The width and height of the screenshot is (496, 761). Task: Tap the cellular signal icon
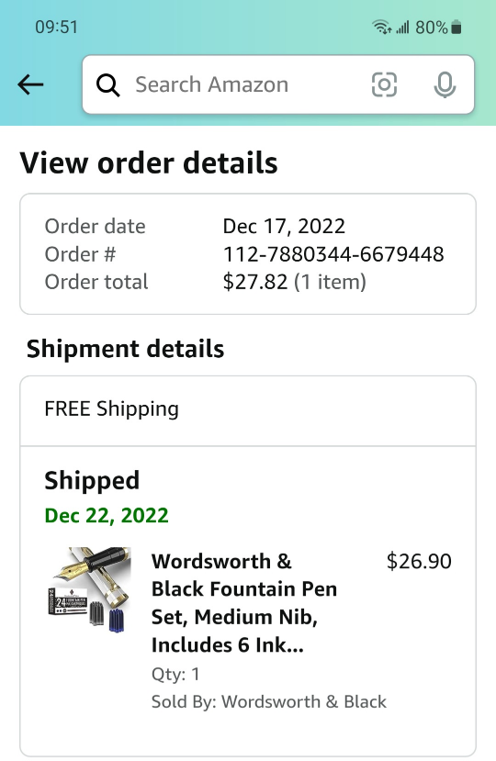(402, 28)
